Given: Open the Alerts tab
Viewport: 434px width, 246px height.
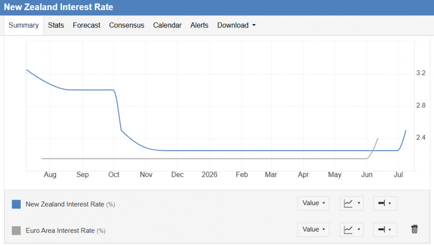Looking at the screenshot, I should click(x=199, y=25).
